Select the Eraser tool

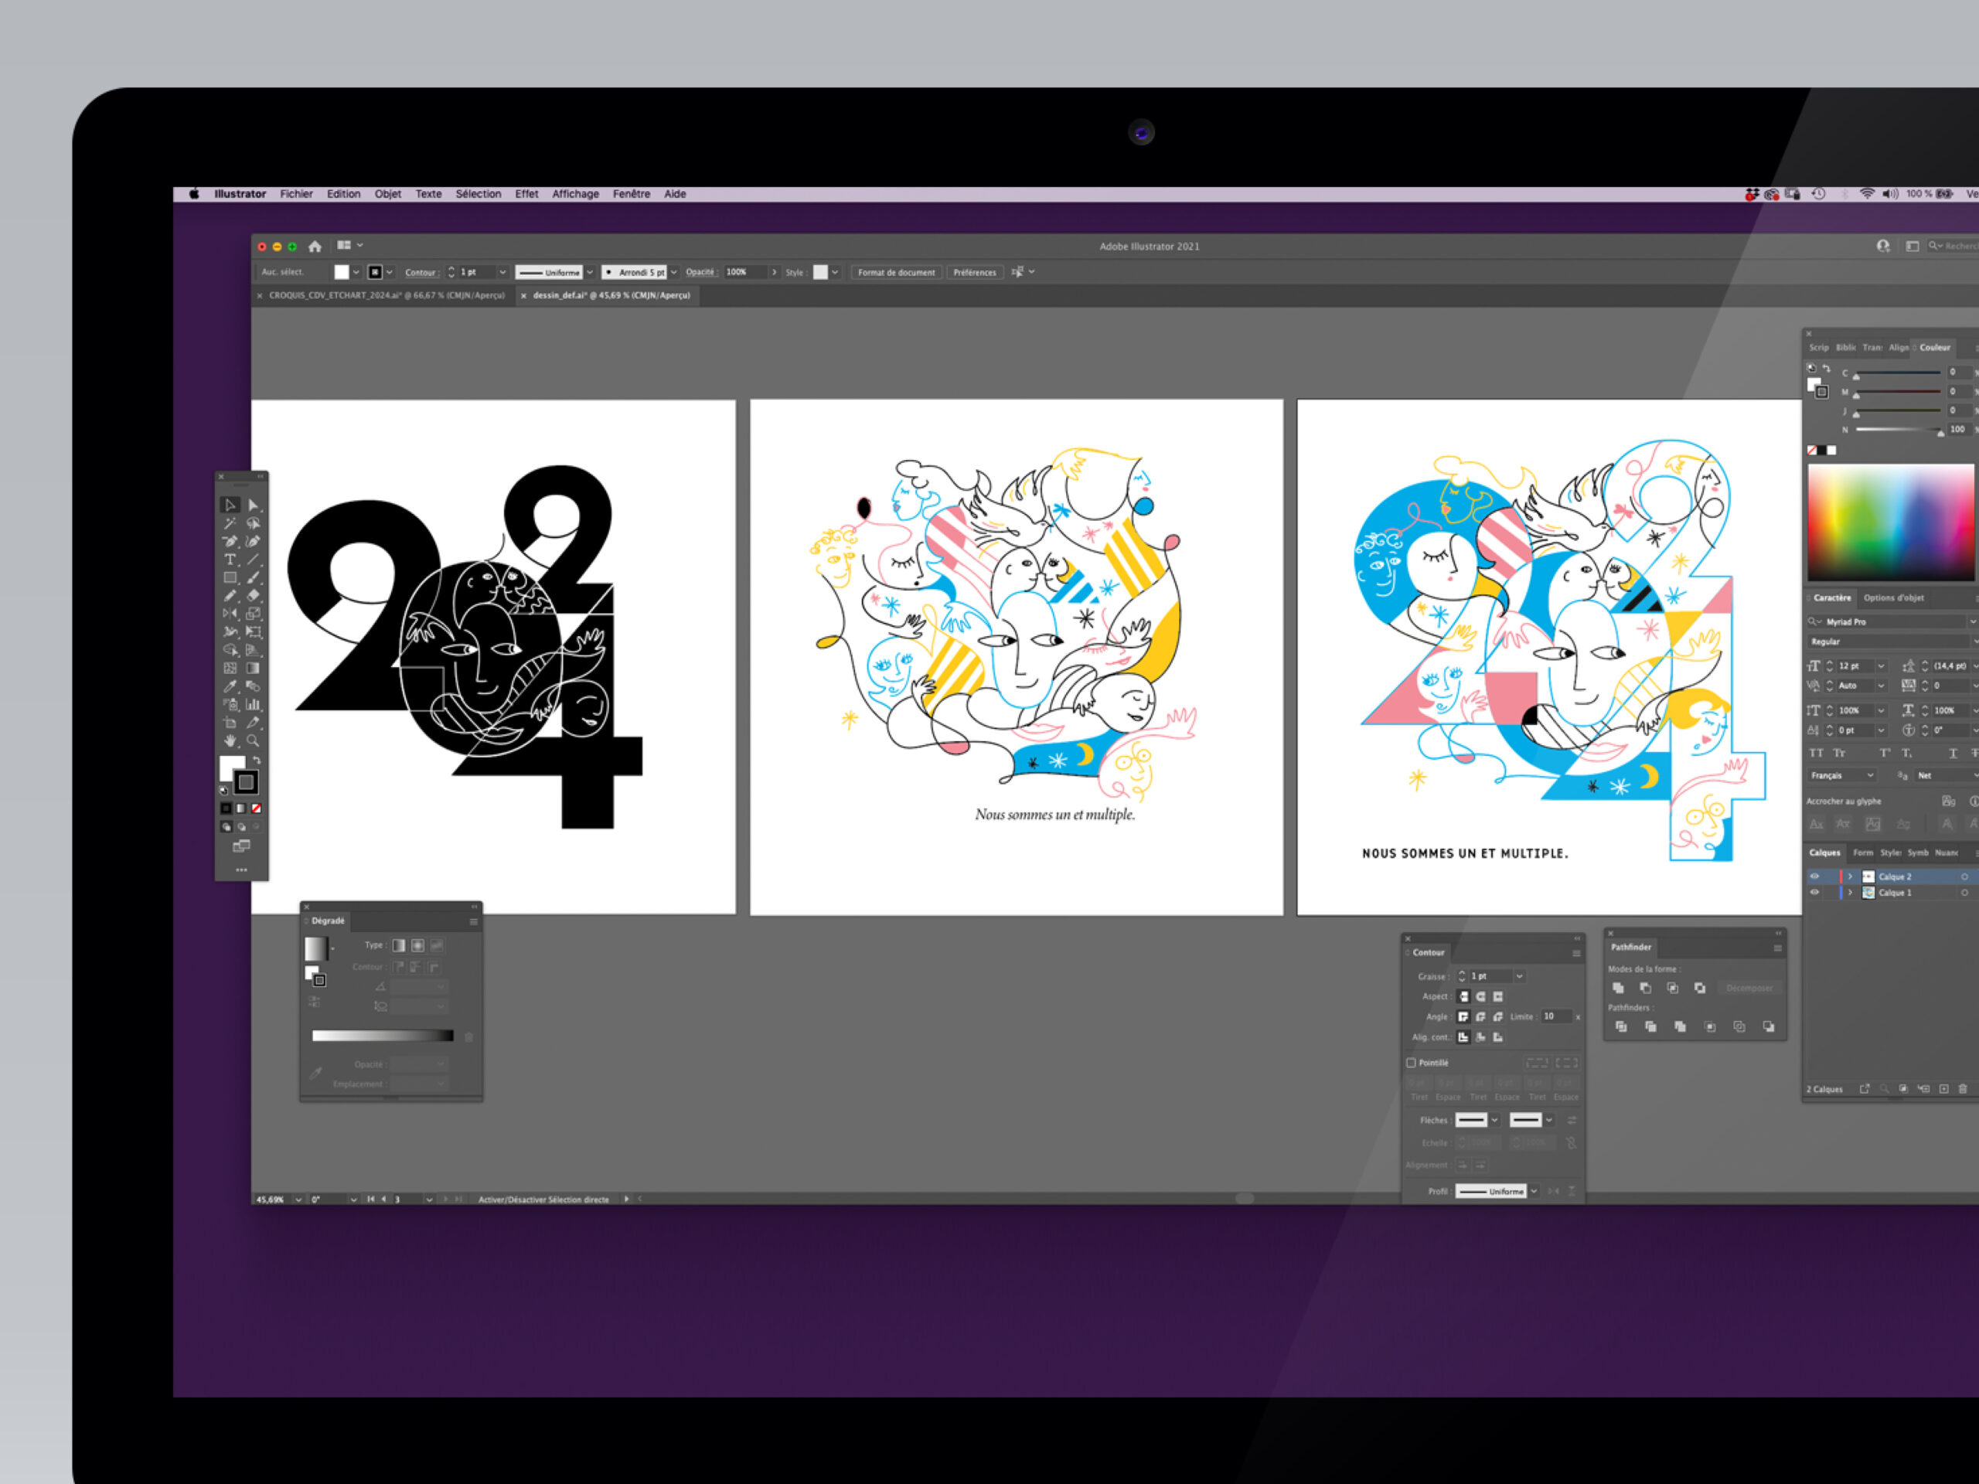pos(254,596)
